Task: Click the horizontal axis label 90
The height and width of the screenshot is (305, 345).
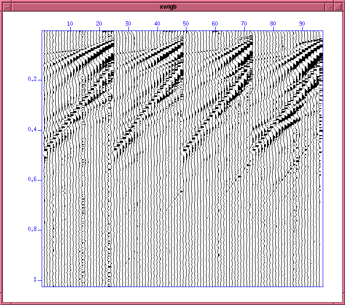Action: point(302,23)
